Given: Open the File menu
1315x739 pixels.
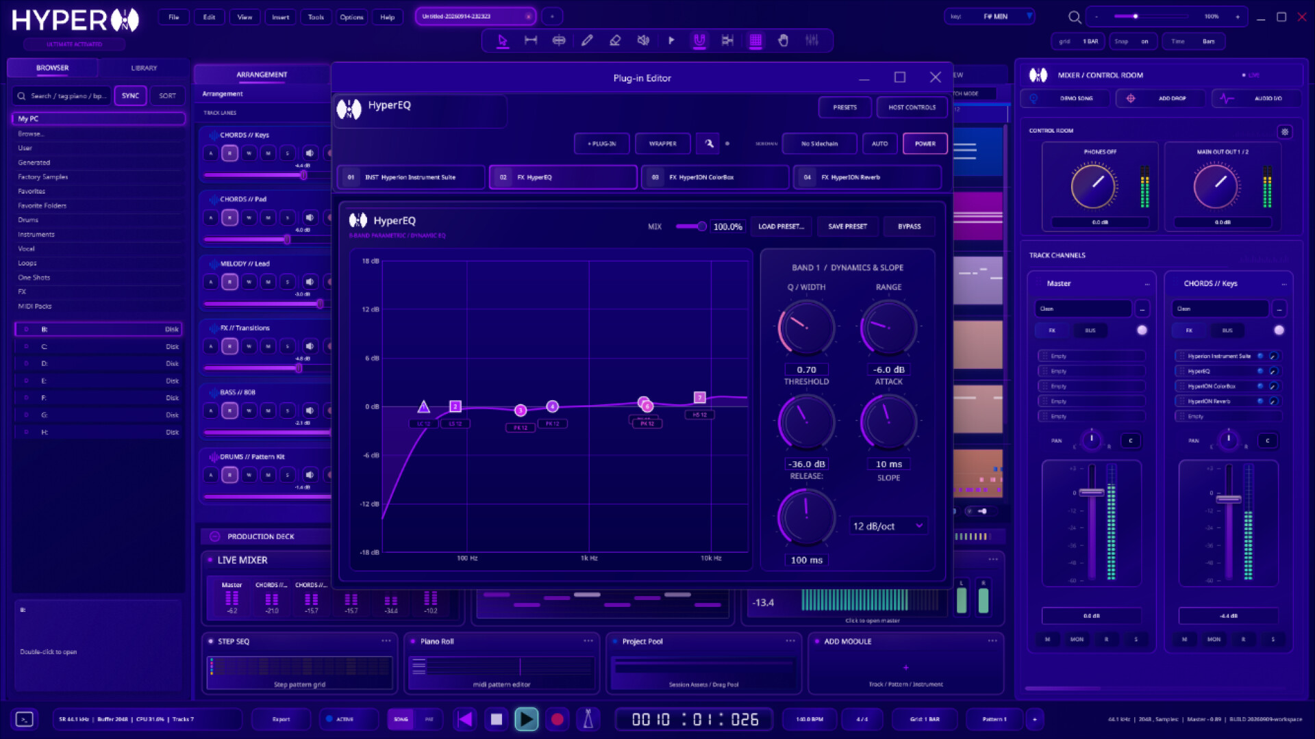Looking at the screenshot, I should pos(174,17).
